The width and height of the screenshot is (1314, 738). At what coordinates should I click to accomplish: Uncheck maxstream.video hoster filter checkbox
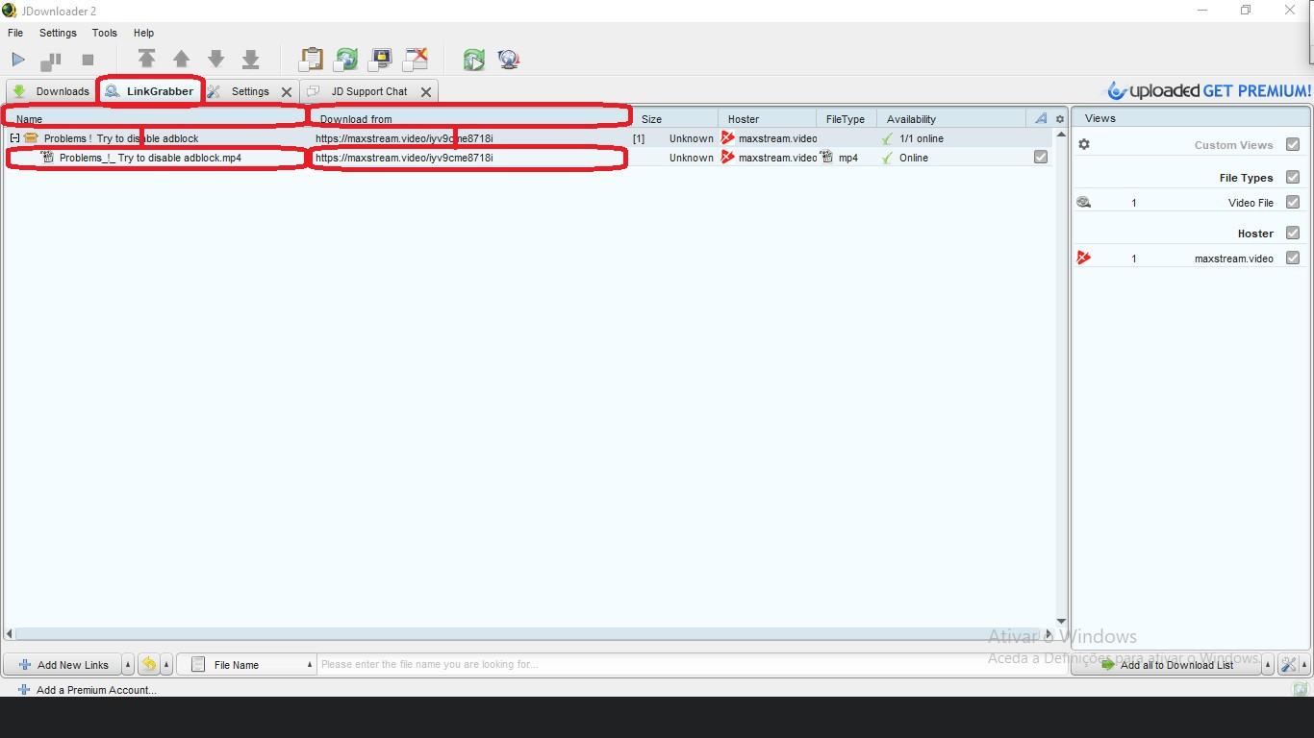[x=1293, y=258]
